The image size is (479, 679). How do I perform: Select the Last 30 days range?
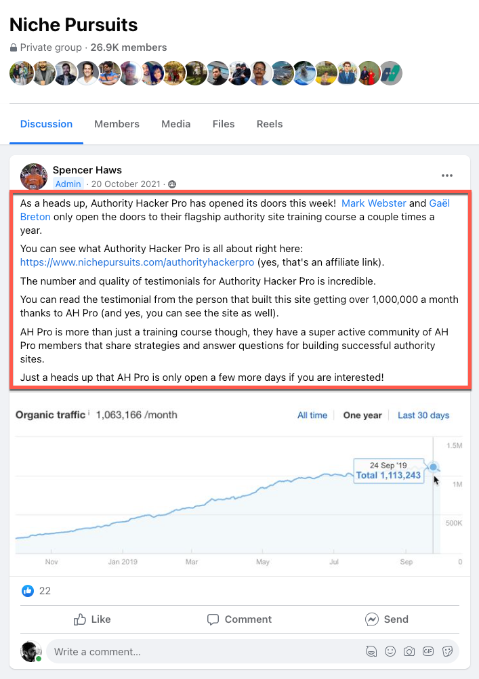423,415
